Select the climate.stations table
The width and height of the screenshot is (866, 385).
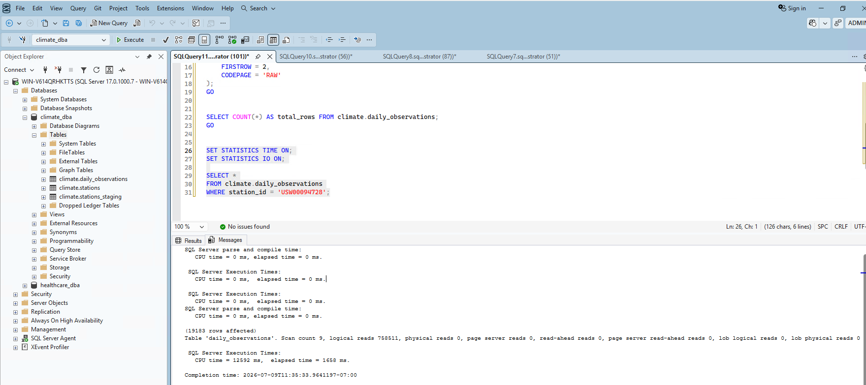point(79,188)
